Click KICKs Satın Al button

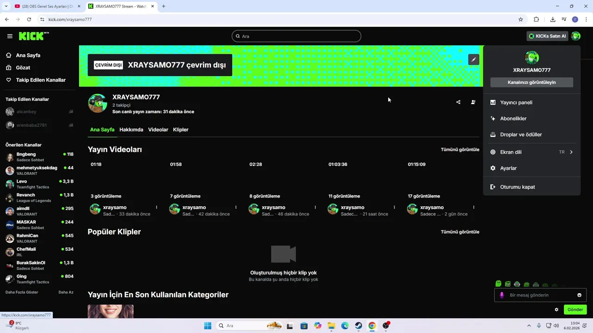pyautogui.click(x=548, y=36)
